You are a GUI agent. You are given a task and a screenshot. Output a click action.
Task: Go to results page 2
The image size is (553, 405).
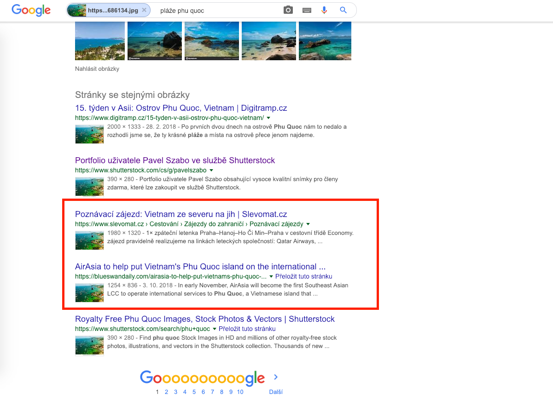[166, 392]
